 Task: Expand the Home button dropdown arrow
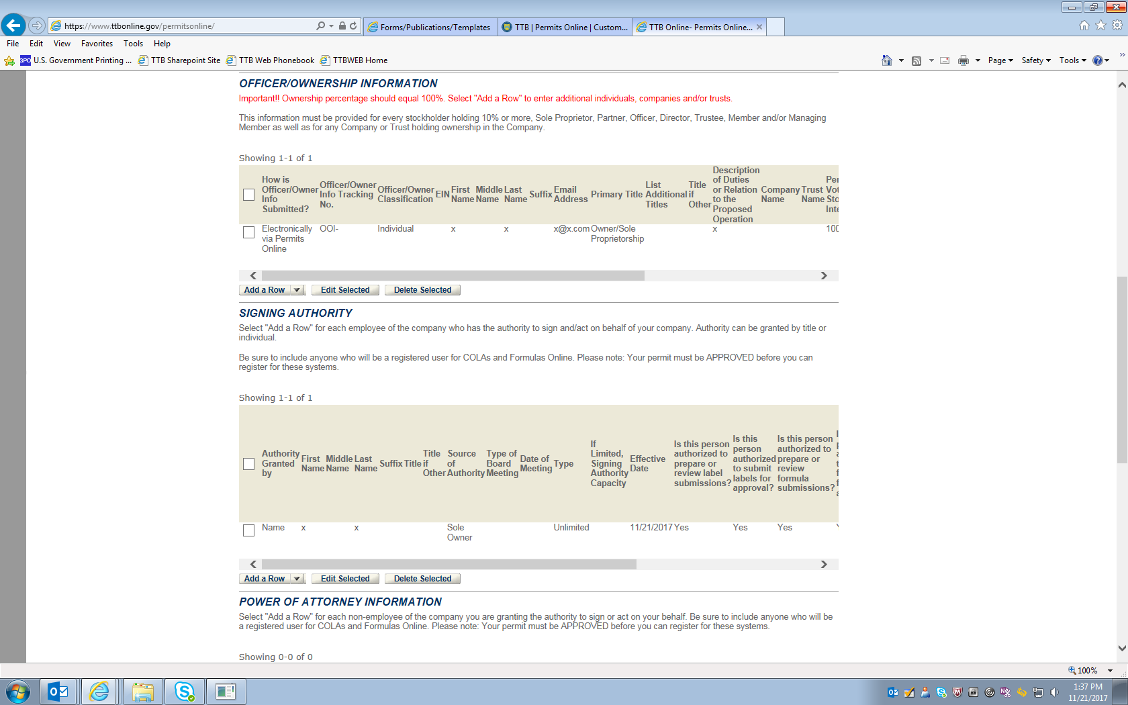(901, 60)
